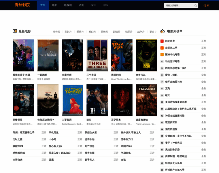Image resolution: width=219 pixels, height=173 pixels.
Task: Filter by 科幻片 genre
Action: click(92, 32)
